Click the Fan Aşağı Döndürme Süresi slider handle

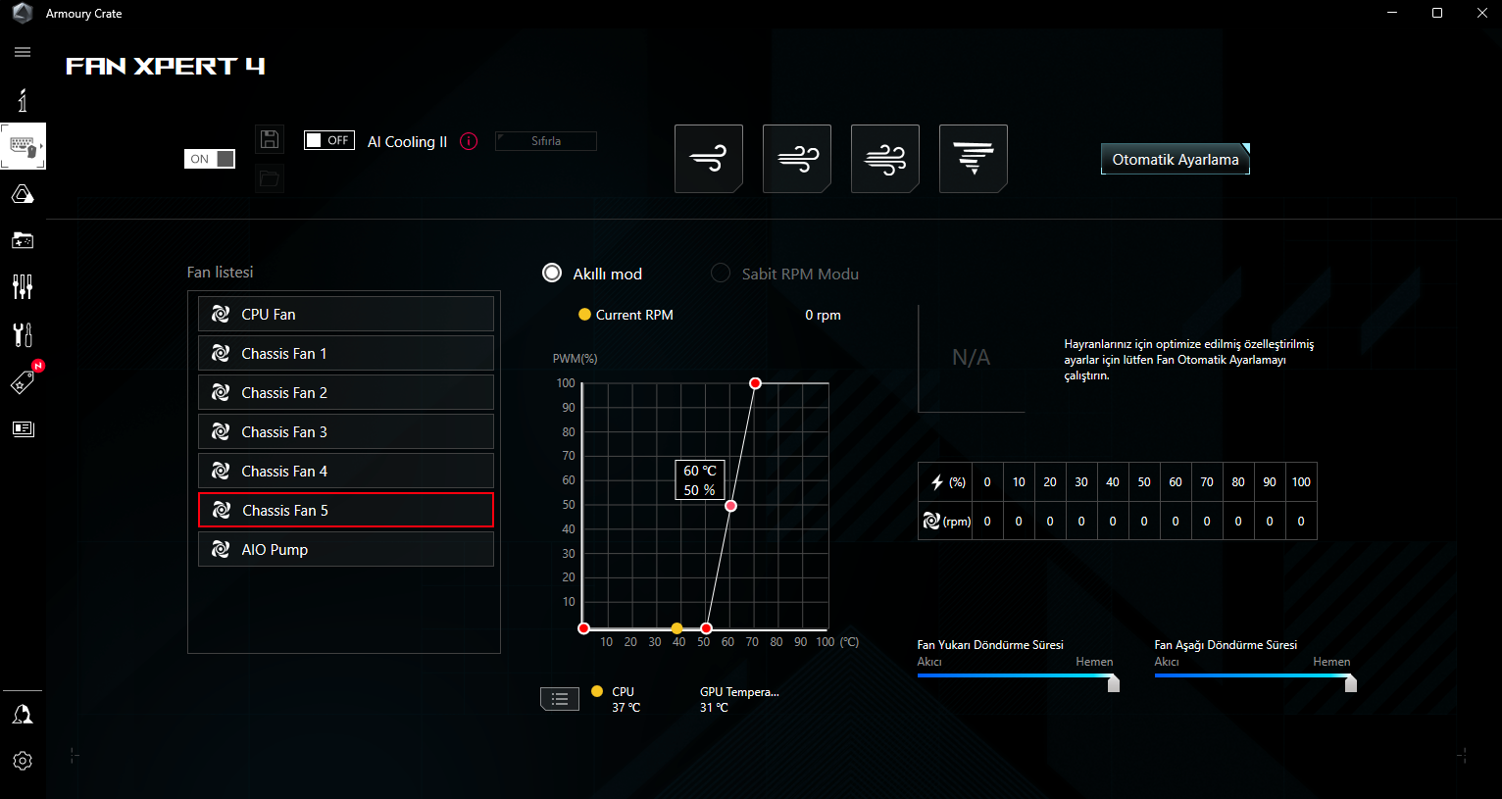click(x=1351, y=683)
